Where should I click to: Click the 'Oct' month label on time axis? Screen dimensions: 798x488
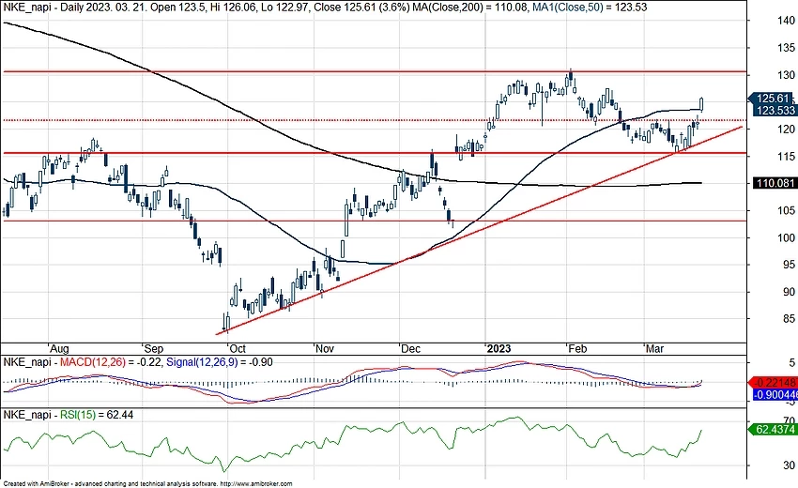pyautogui.click(x=238, y=349)
